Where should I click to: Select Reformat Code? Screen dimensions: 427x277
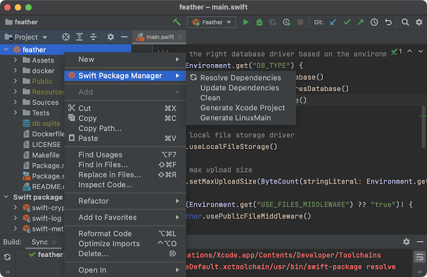click(x=125, y=234)
